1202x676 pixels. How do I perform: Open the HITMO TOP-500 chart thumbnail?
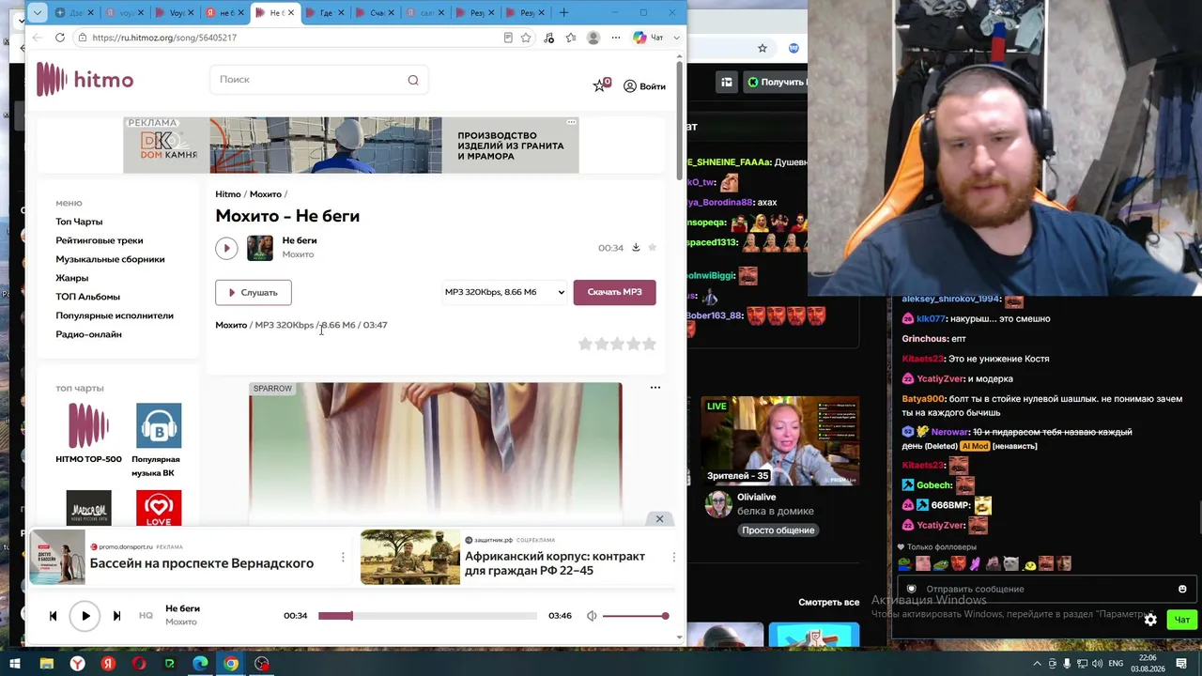(x=88, y=426)
